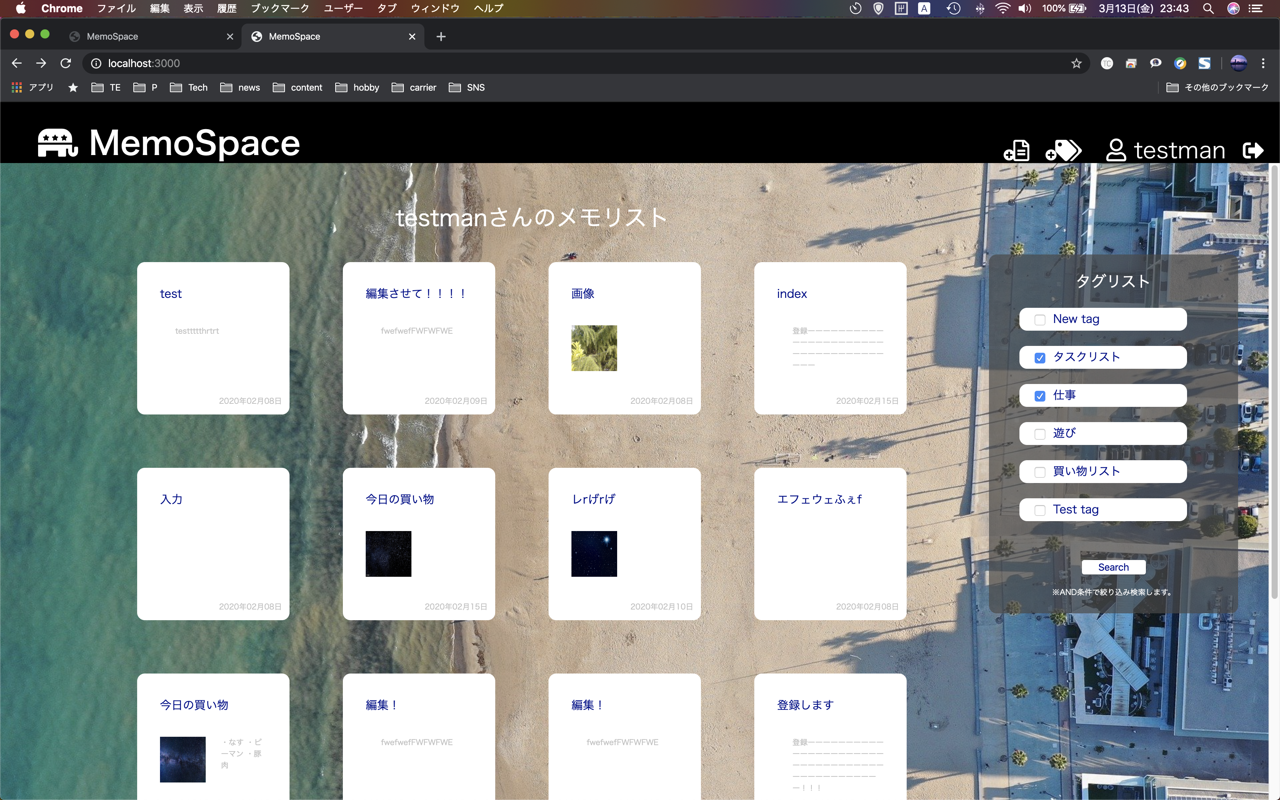Open the 編集 menu in menu bar
Viewport: 1280px width, 800px height.
point(160,8)
